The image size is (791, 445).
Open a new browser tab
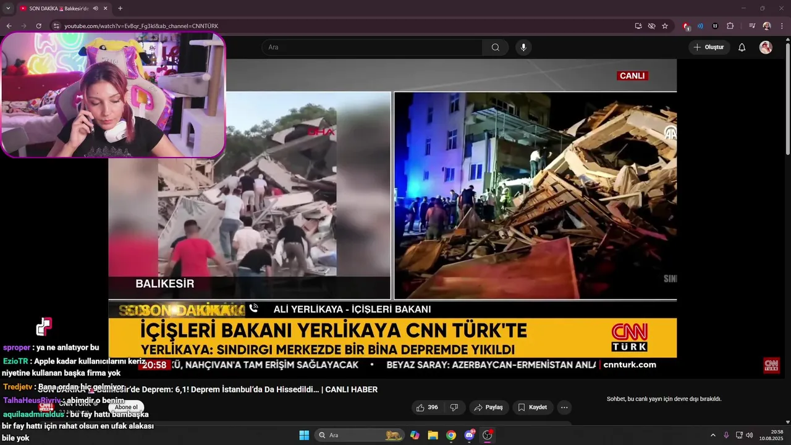pyautogui.click(x=120, y=8)
